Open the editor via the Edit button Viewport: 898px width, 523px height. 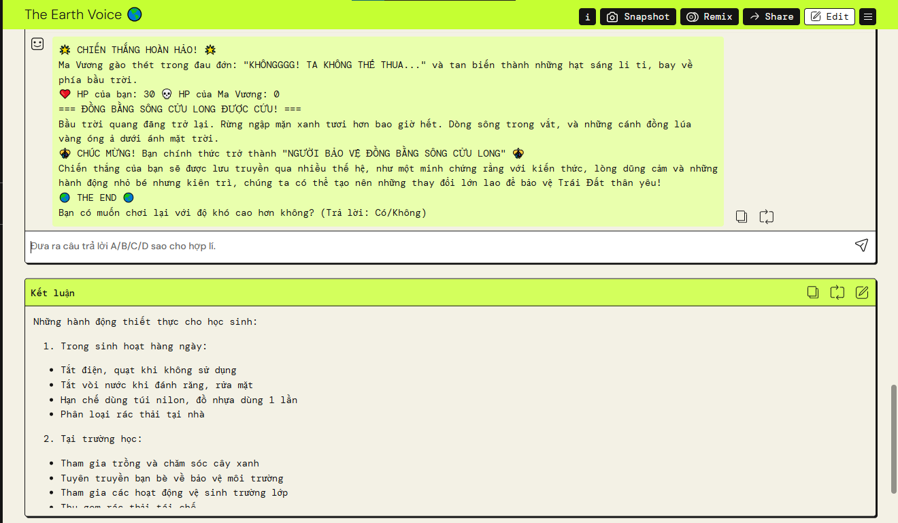[829, 16]
